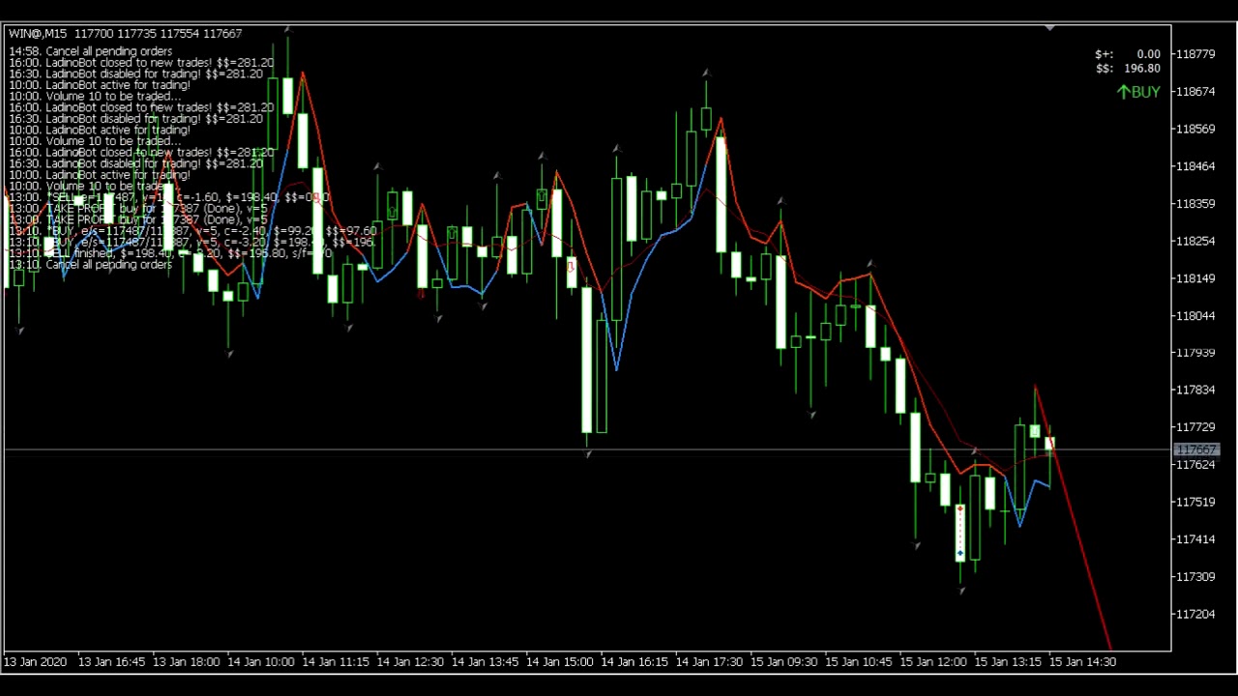Click the '$$: 196.80' balance readout
1238x696 pixels.
1127,68
